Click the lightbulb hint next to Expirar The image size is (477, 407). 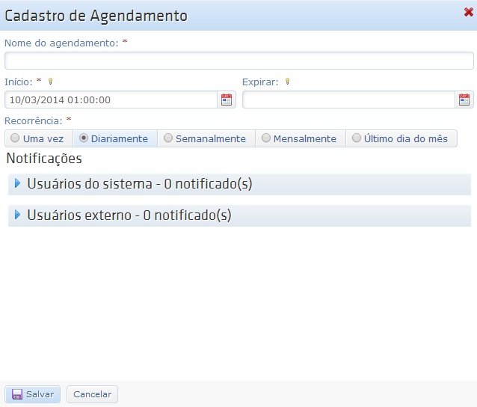(x=287, y=82)
